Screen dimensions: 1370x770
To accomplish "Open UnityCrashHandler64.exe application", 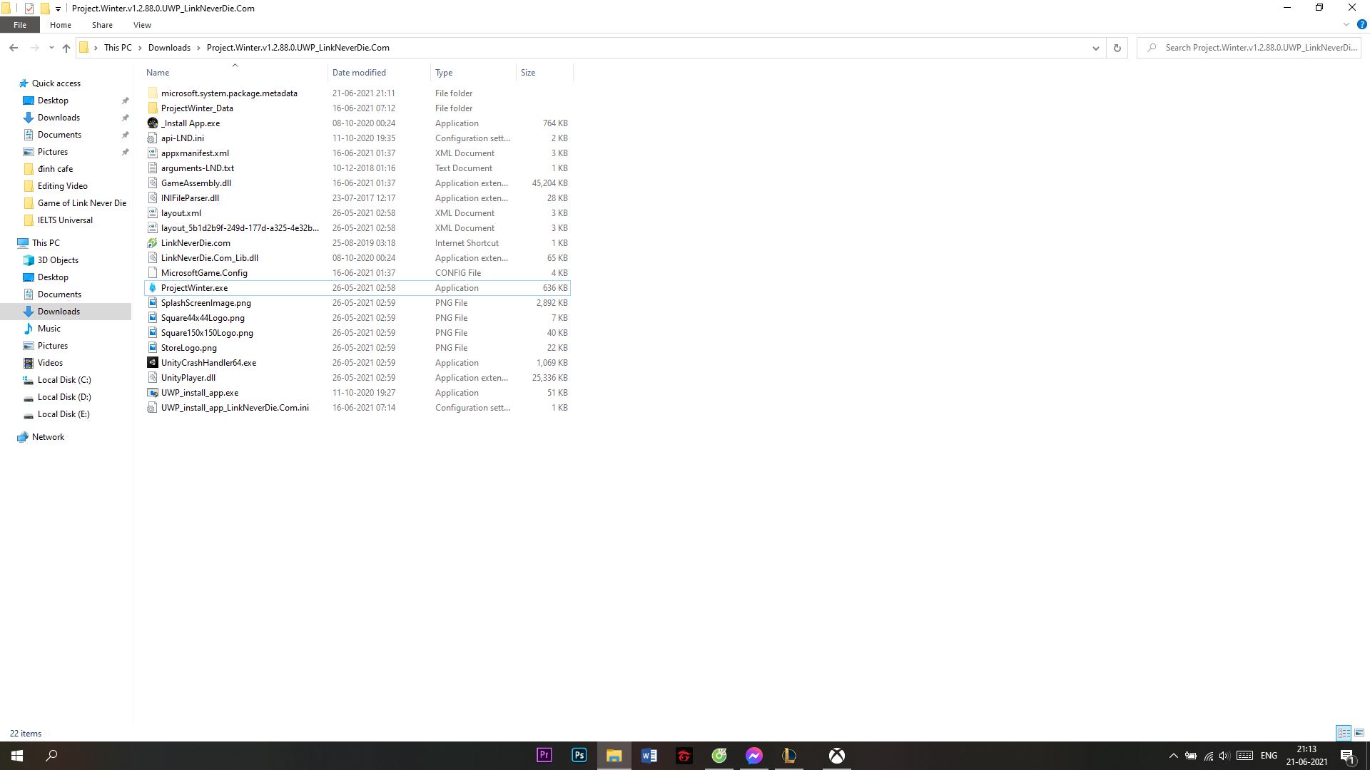I will pos(209,362).
